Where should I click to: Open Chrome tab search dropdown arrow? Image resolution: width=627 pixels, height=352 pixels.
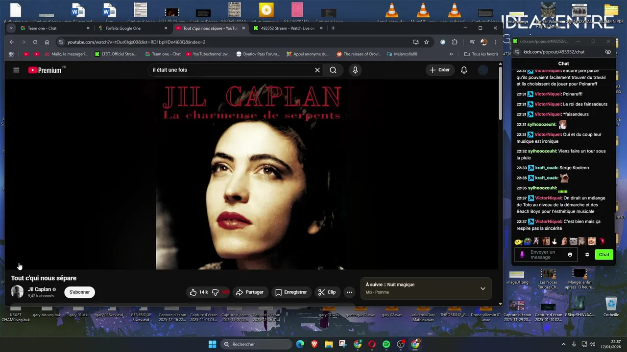click(11, 28)
